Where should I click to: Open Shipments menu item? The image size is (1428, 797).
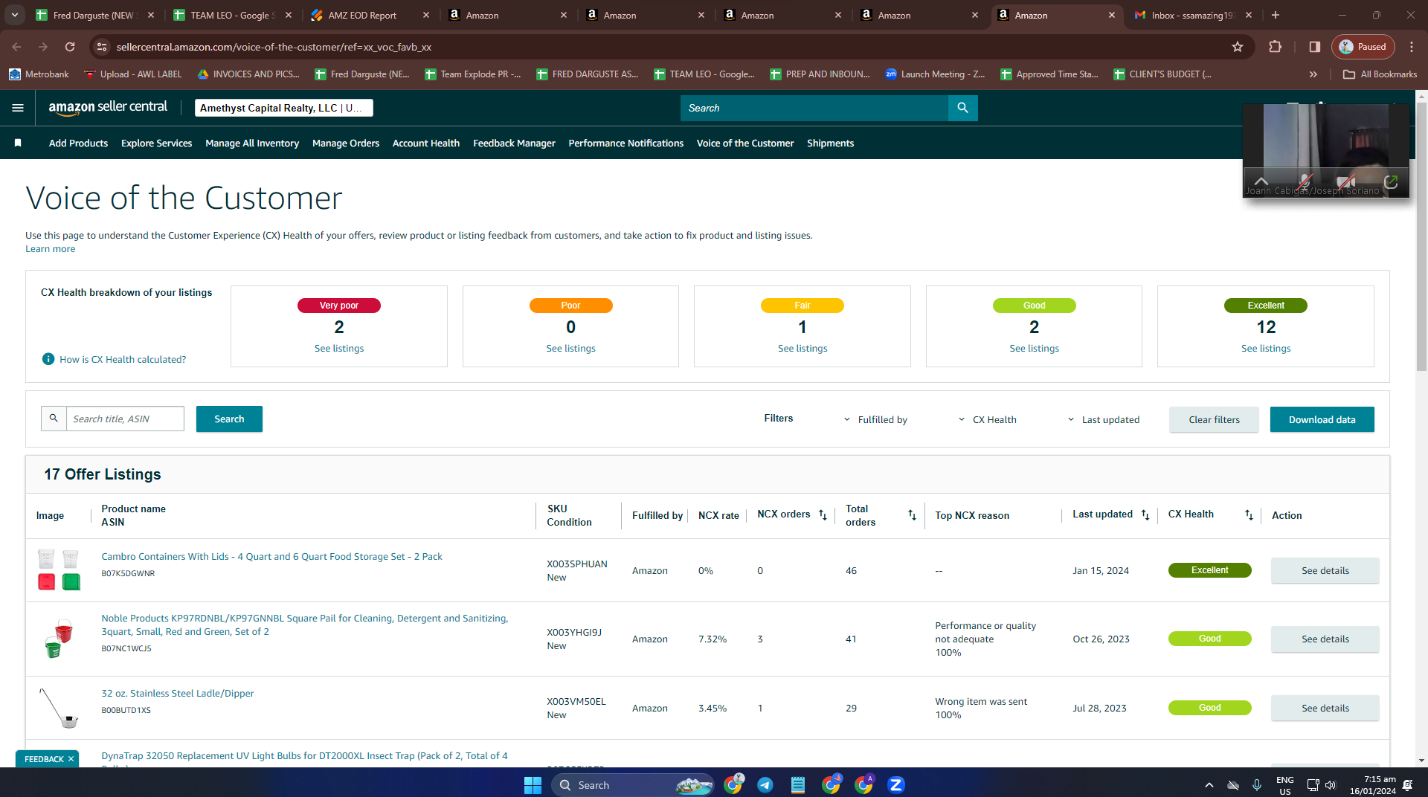tap(830, 143)
